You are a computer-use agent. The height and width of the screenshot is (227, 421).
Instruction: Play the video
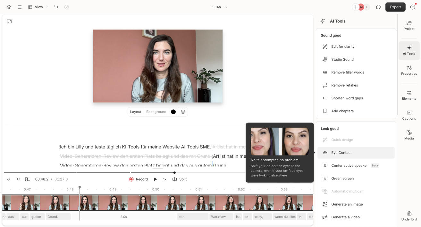(x=156, y=179)
